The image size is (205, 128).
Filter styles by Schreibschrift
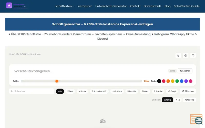click(x=99, y=91)
